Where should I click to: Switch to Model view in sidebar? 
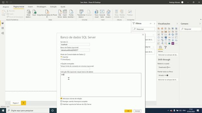(x=3, y=33)
